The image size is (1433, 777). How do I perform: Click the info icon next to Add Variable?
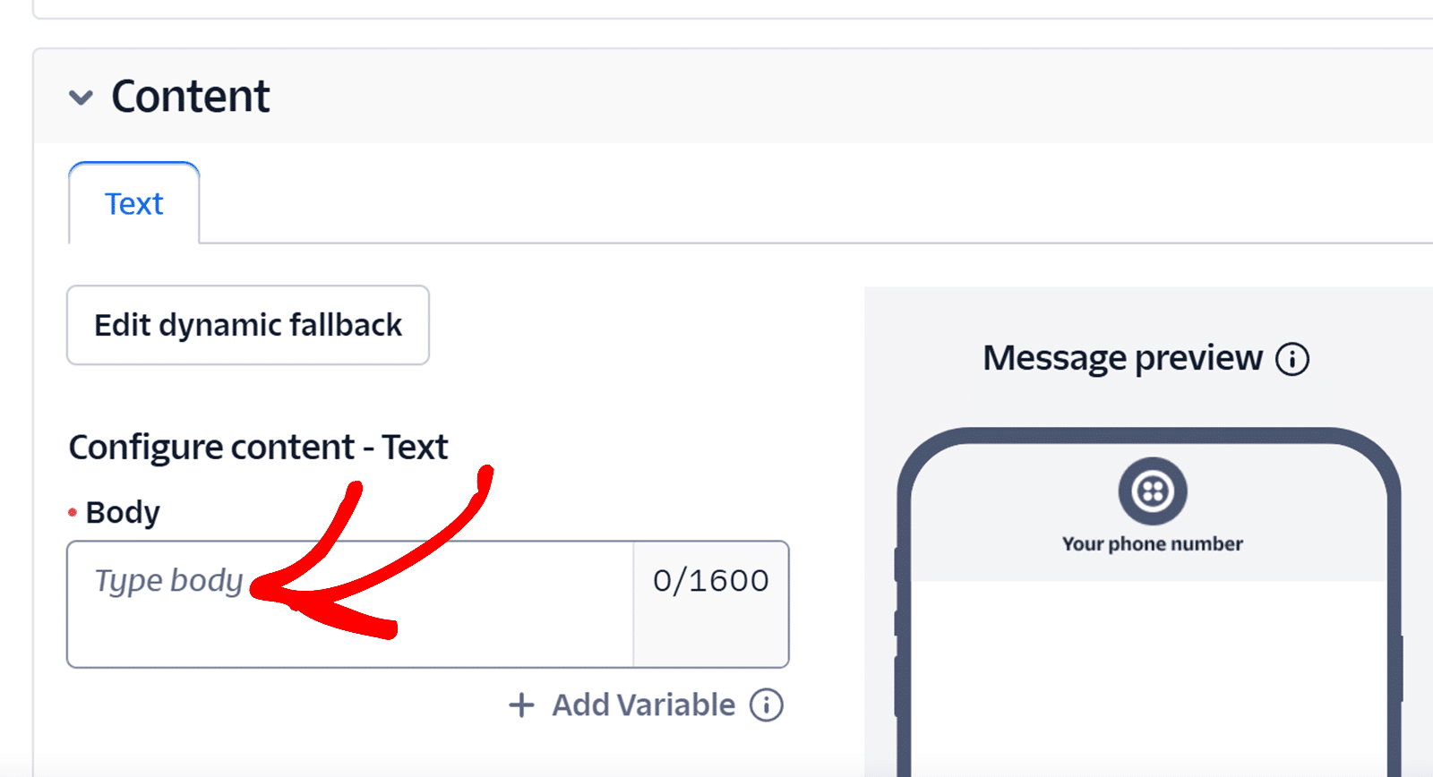(x=766, y=705)
